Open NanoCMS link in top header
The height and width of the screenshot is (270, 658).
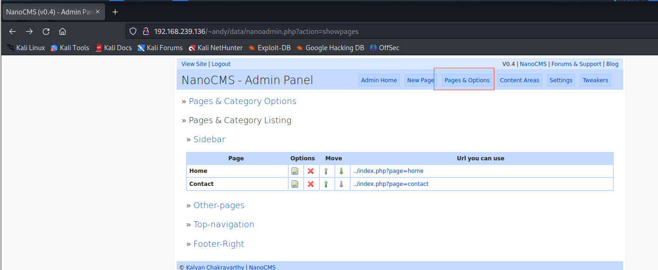pos(533,64)
